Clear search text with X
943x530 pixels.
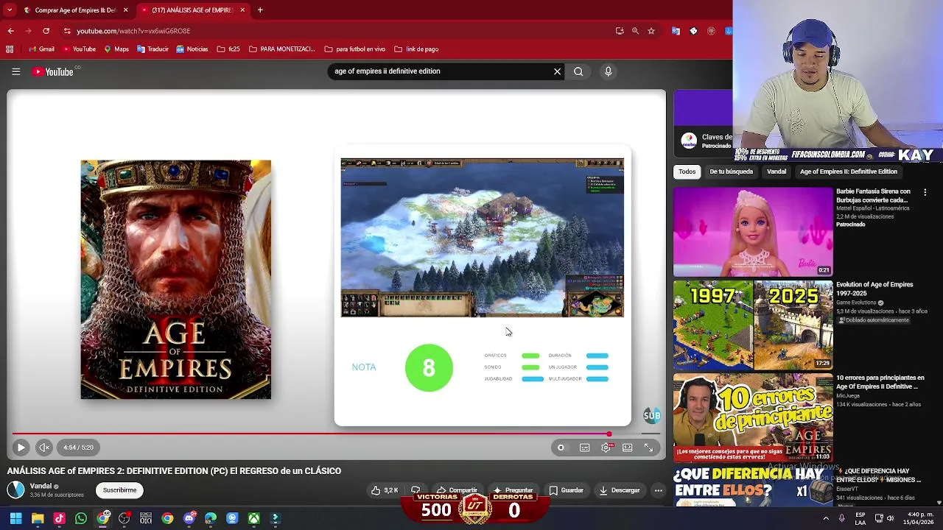(557, 71)
